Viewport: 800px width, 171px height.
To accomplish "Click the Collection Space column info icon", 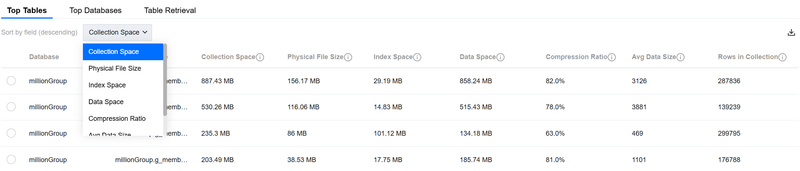I will click(x=260, y=57).
